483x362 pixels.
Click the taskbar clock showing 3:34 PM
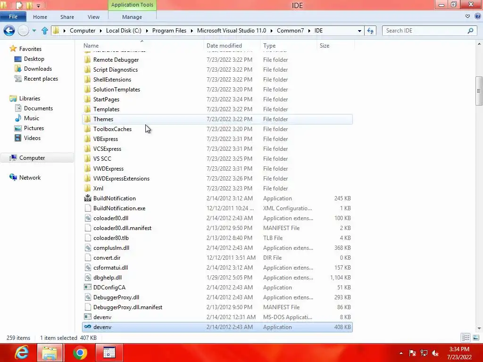coord(459,353)
